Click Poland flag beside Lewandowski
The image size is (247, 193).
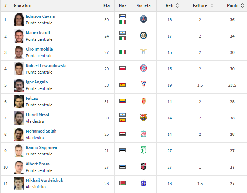coord(122,68)
